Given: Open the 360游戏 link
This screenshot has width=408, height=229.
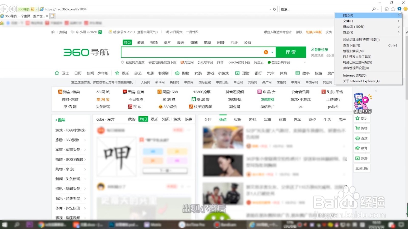Looking at the screenshot, I should click(x=267, y=99).
